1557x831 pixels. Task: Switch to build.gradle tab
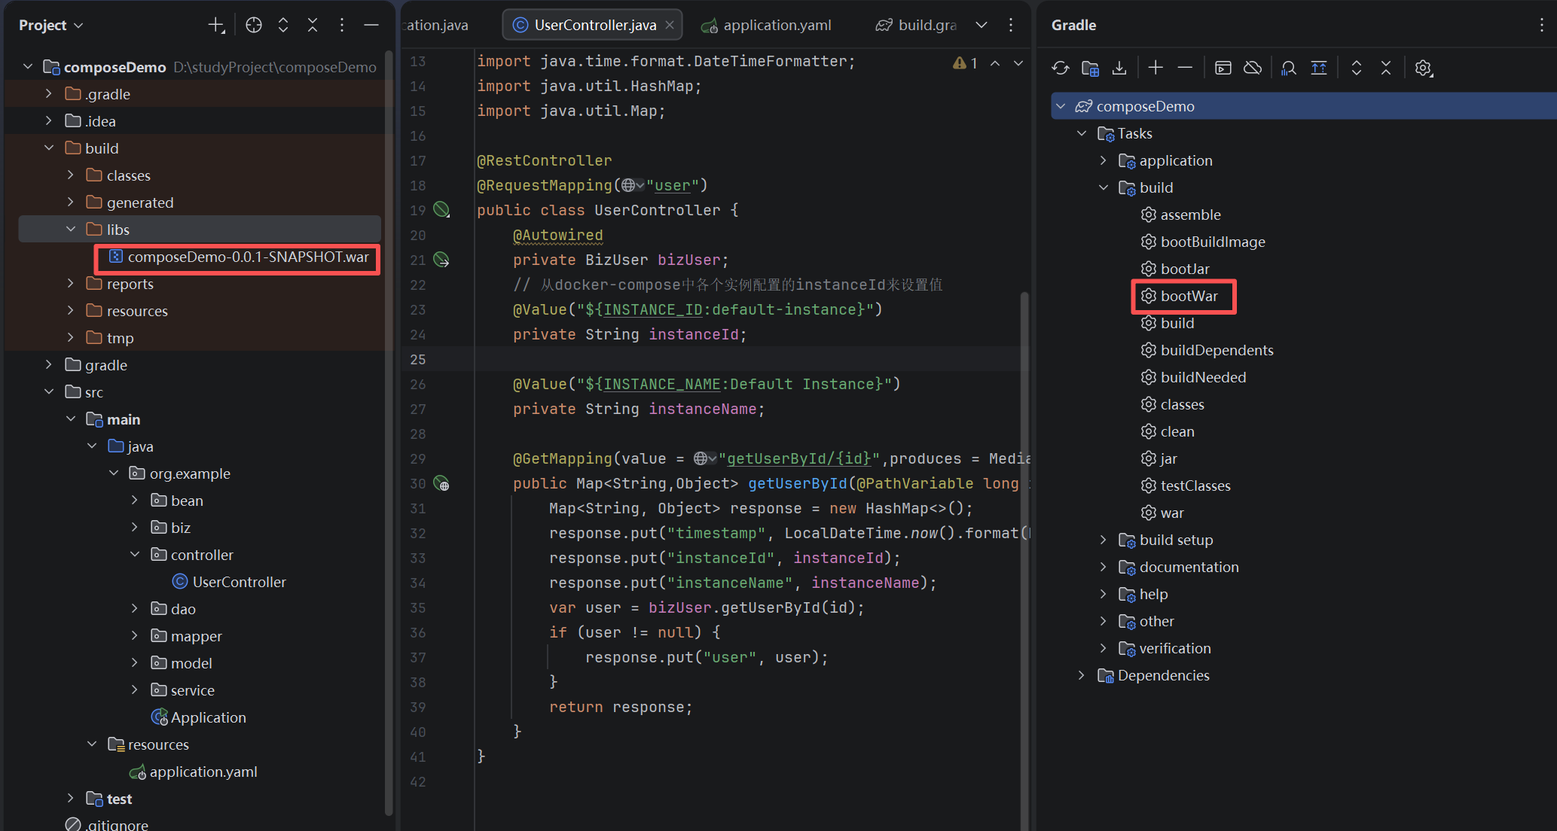tap(917, 25)
